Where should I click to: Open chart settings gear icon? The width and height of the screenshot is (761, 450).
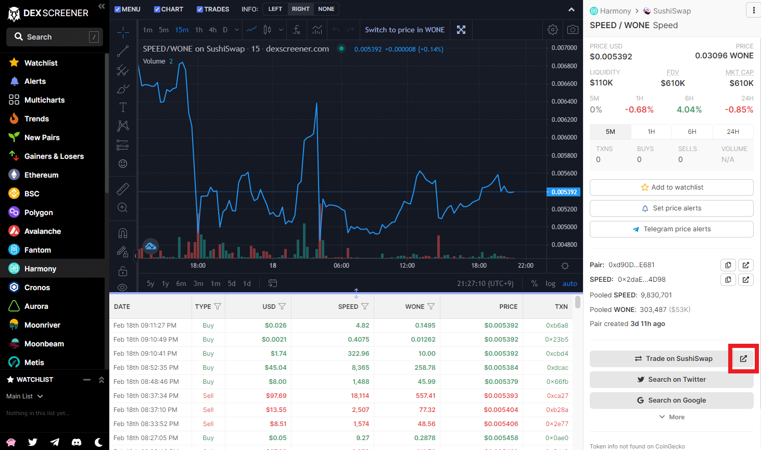click(553, 30)
